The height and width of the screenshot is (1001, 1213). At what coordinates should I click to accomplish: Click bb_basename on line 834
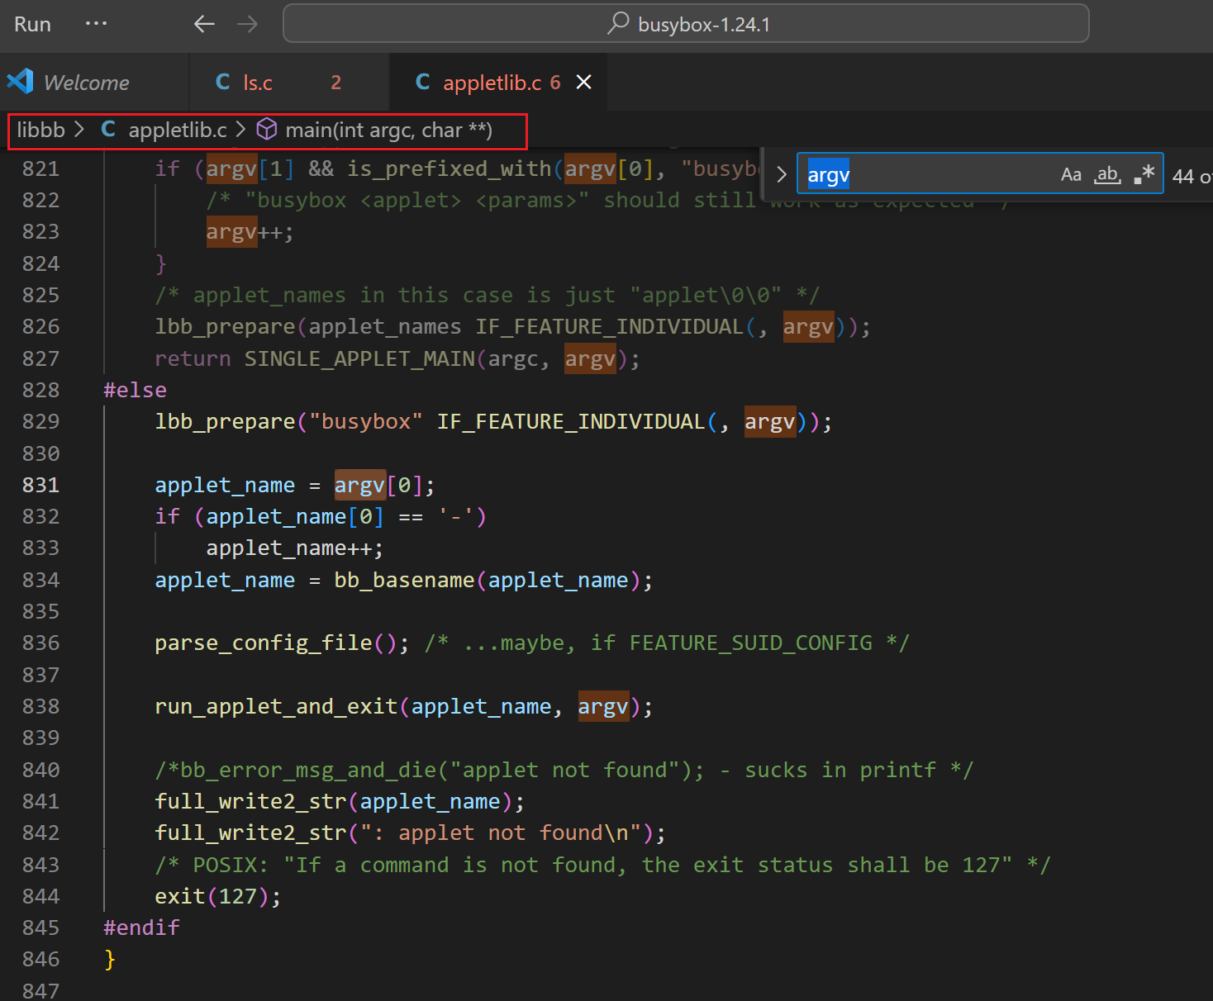404,580
